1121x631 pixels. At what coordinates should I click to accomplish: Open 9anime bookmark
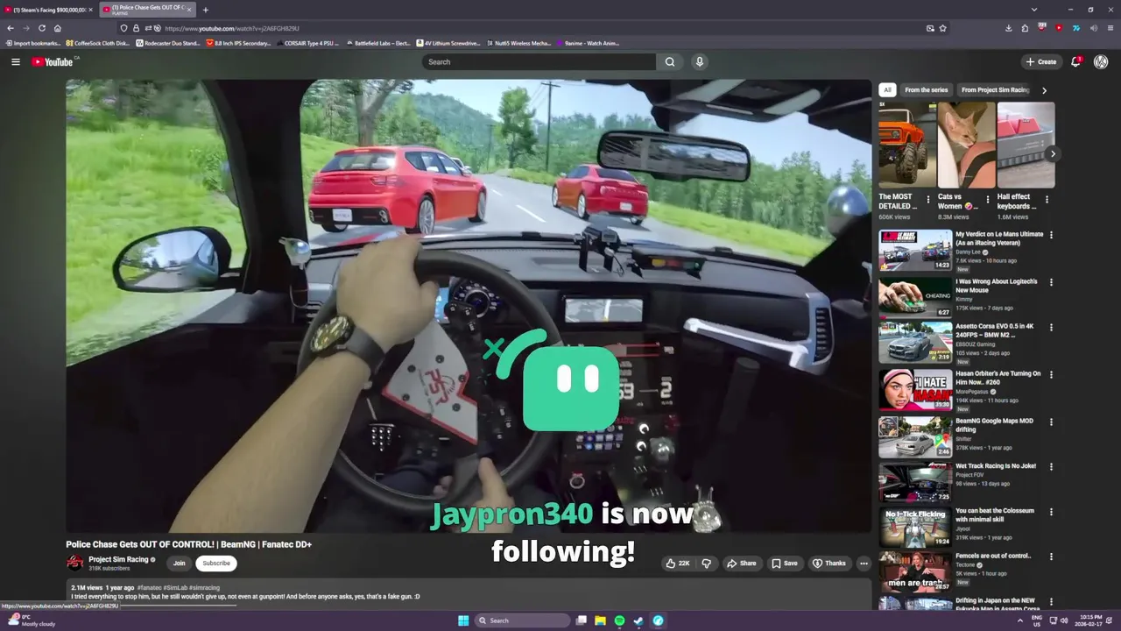[588, 43]
